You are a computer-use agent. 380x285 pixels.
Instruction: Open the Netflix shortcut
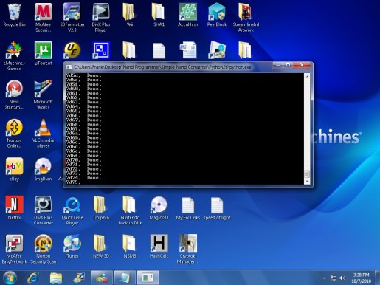click(14, 207)
